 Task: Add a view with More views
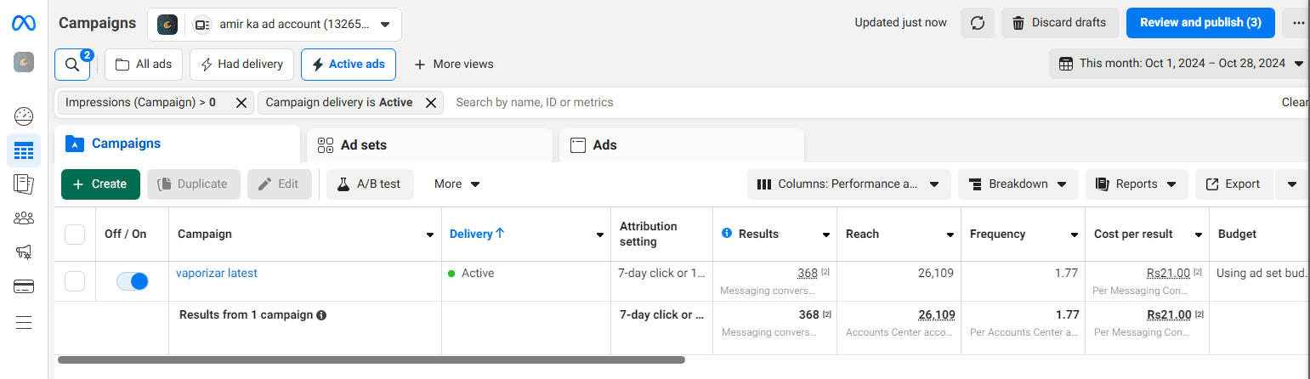[x=453, y=65]
